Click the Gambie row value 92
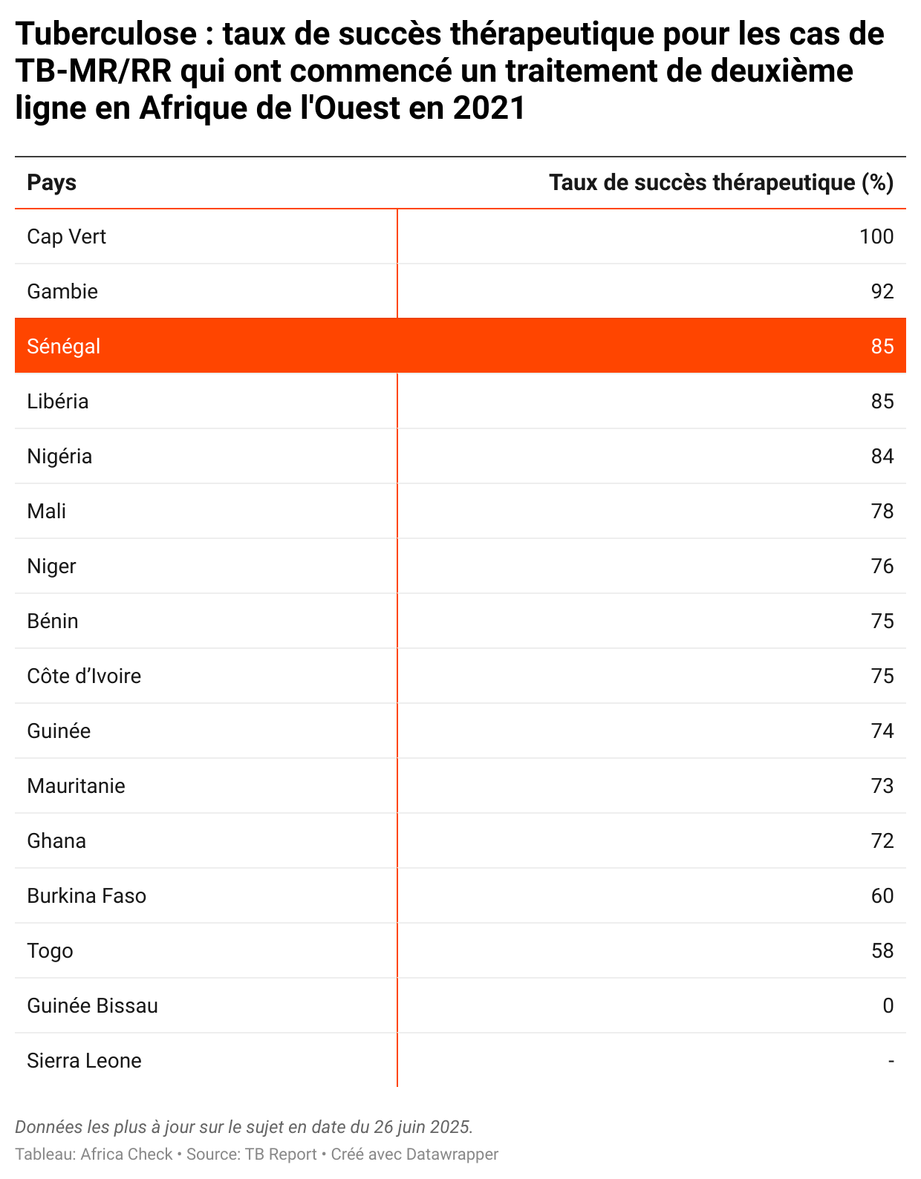The image size is (921, 1179). (x=882, y=291)
